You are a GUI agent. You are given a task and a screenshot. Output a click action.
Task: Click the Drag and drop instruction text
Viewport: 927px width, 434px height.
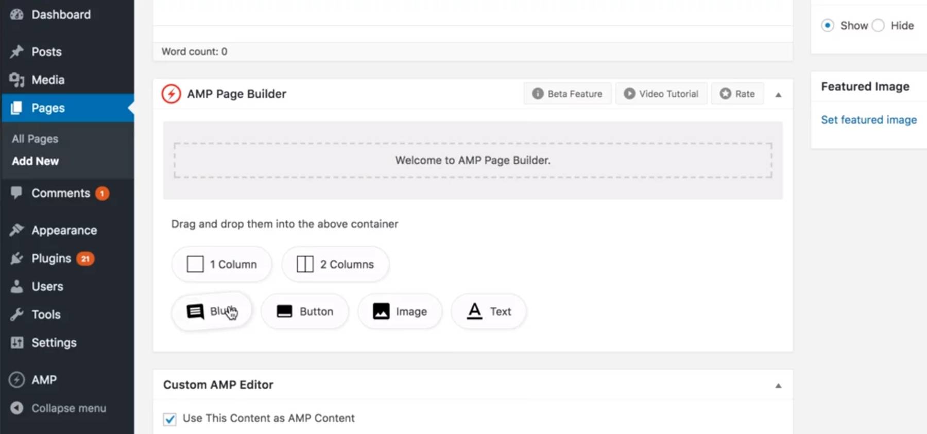285,224
